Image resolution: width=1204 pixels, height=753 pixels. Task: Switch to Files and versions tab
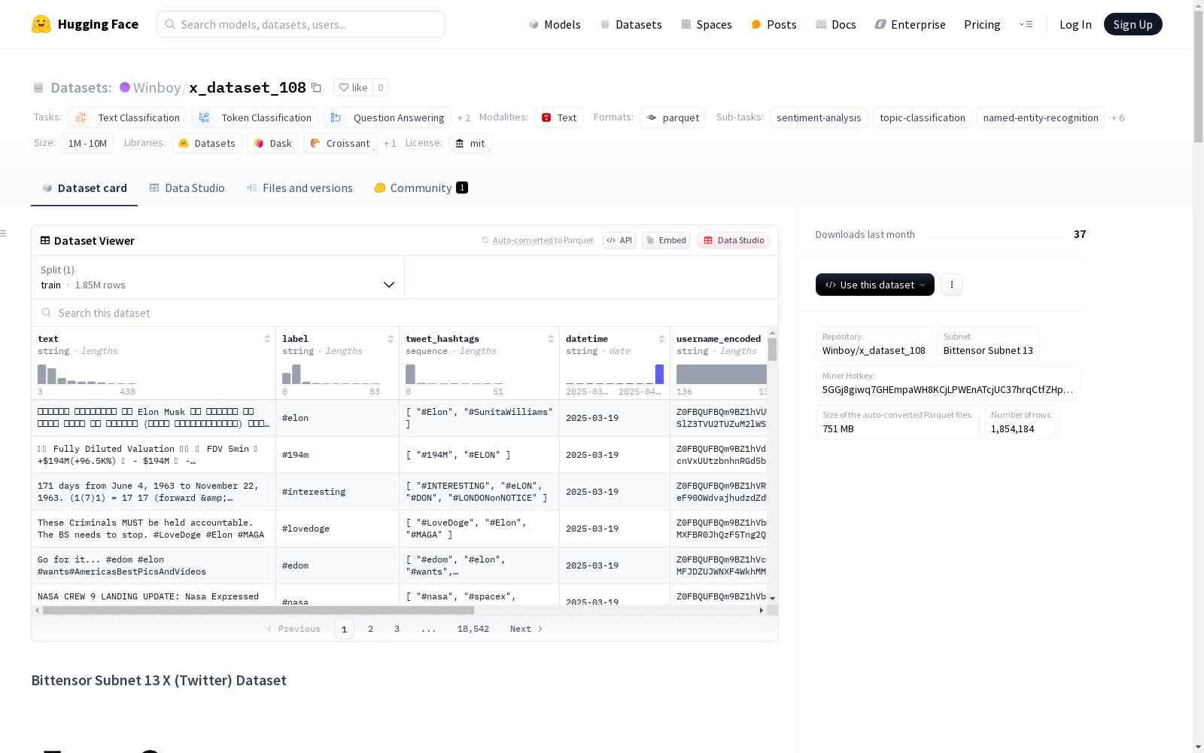pyautogui.click(x=299, y=188)
